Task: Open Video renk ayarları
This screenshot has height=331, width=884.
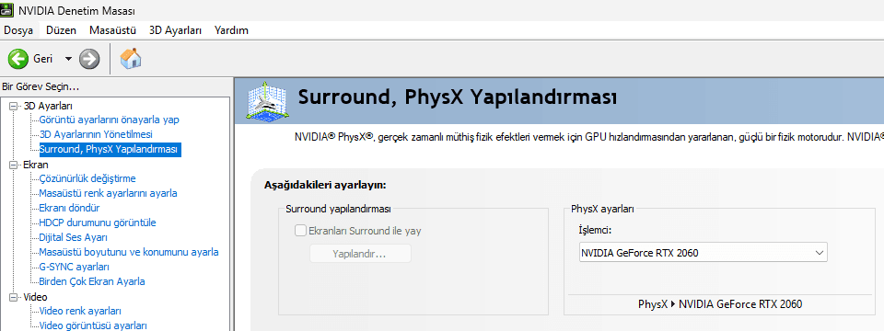Action: (80, 311)
